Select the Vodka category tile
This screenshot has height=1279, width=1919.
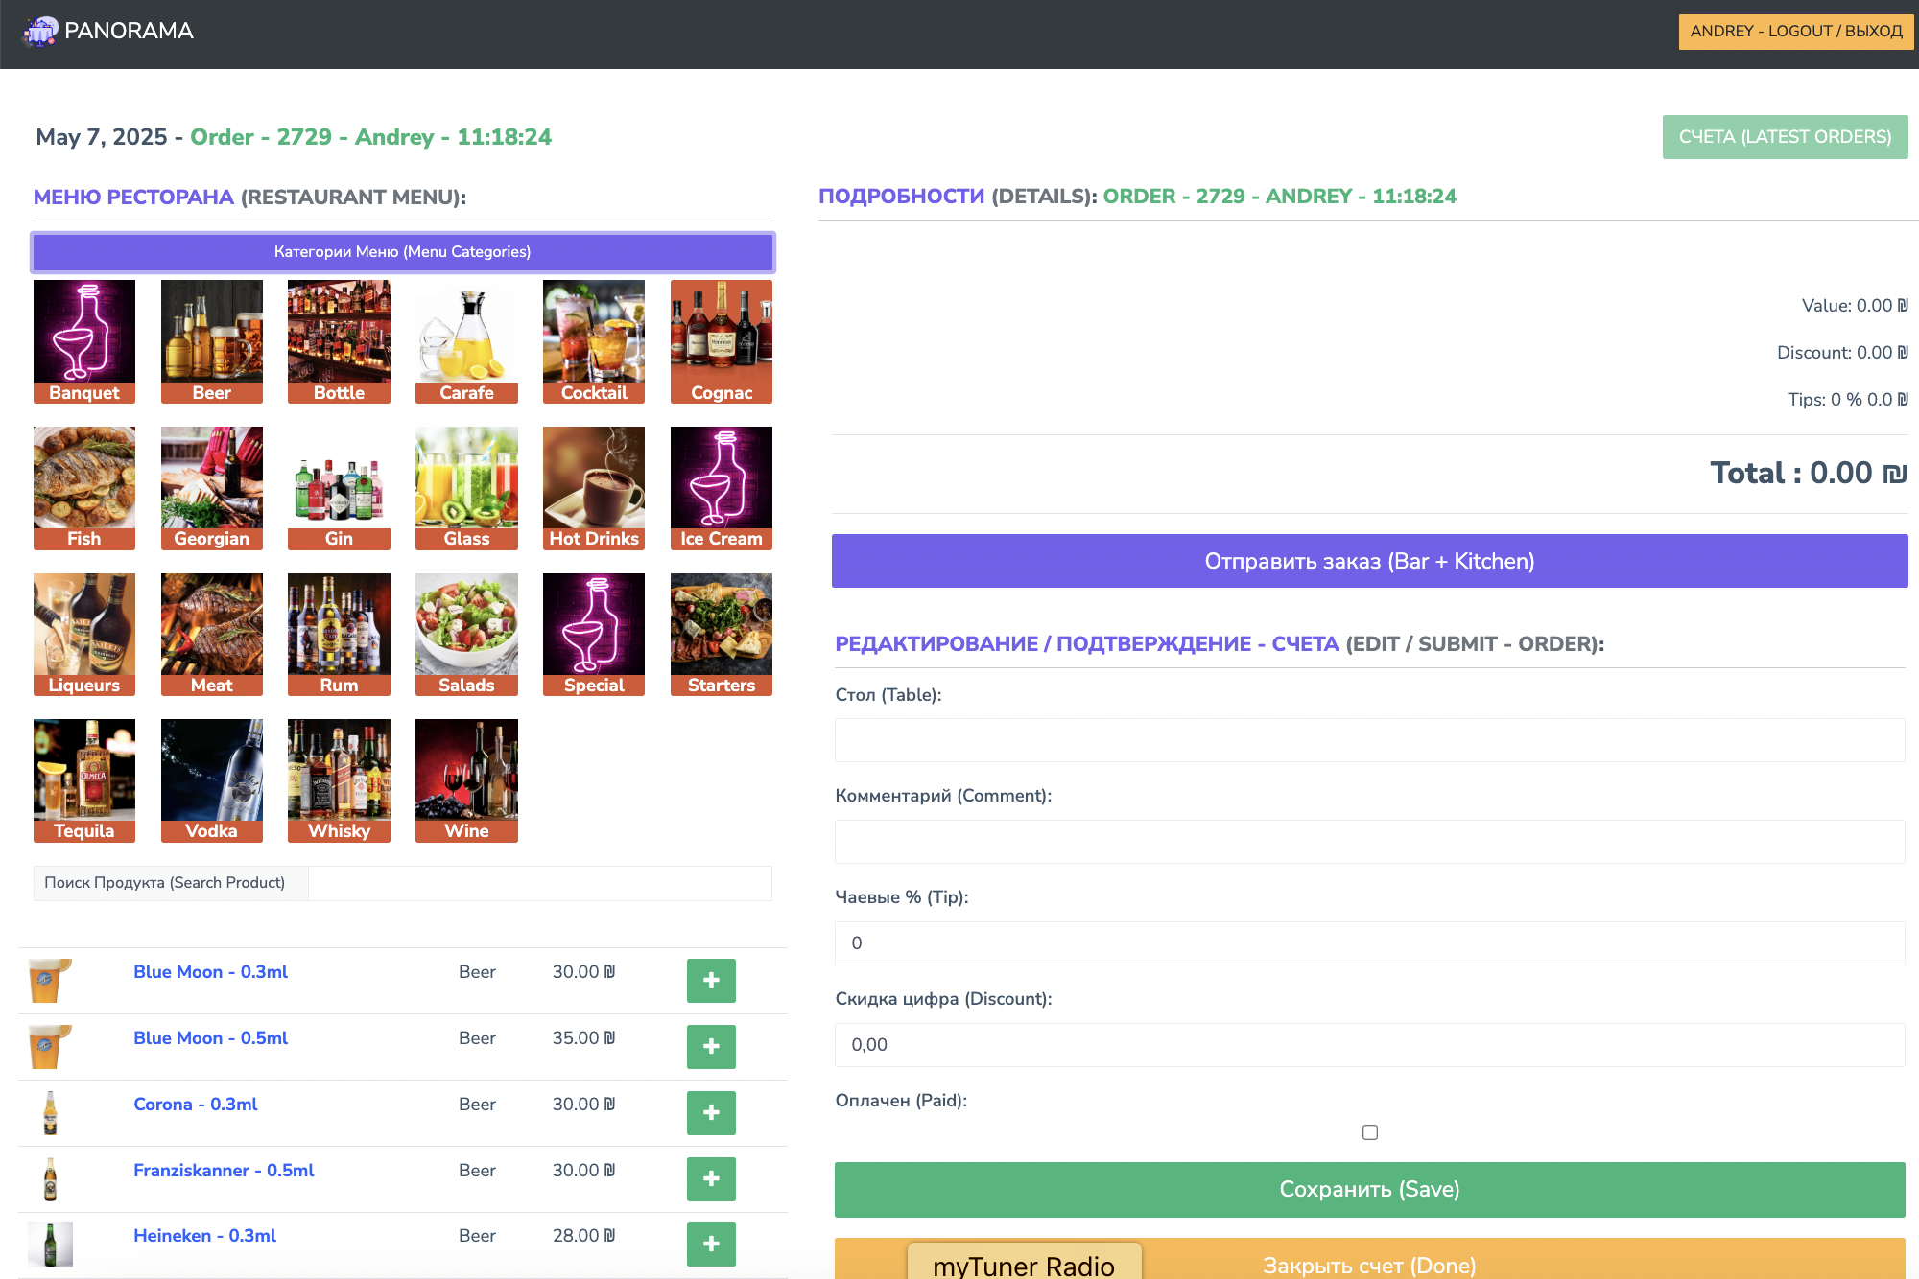211,779
